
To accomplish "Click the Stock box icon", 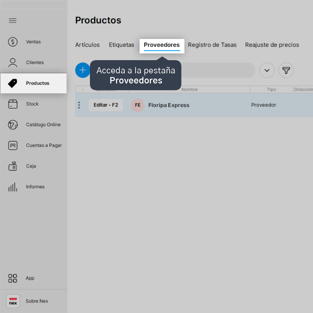I will click(13, 104).
